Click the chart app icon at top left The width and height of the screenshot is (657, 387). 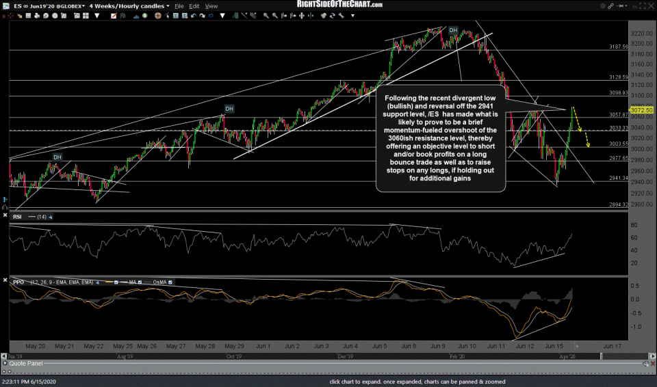click(5, 6)
